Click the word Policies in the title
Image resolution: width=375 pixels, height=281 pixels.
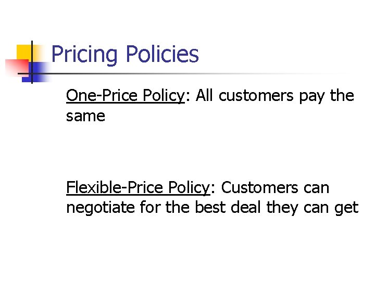162,54
